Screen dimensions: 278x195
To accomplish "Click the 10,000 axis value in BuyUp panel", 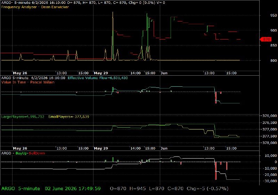I will tap(271, 156).
